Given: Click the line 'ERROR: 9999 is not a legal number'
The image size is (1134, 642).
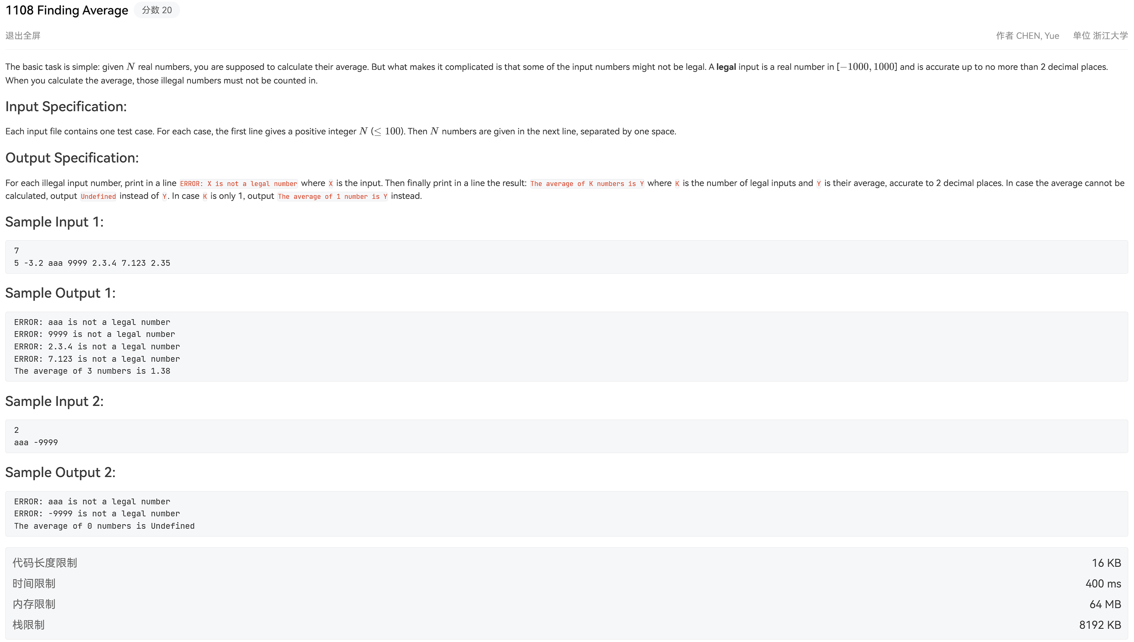Looking at the screenshot, I should [94, 334].
